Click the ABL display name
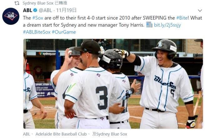Screen dimensions: 205x138 27,10
